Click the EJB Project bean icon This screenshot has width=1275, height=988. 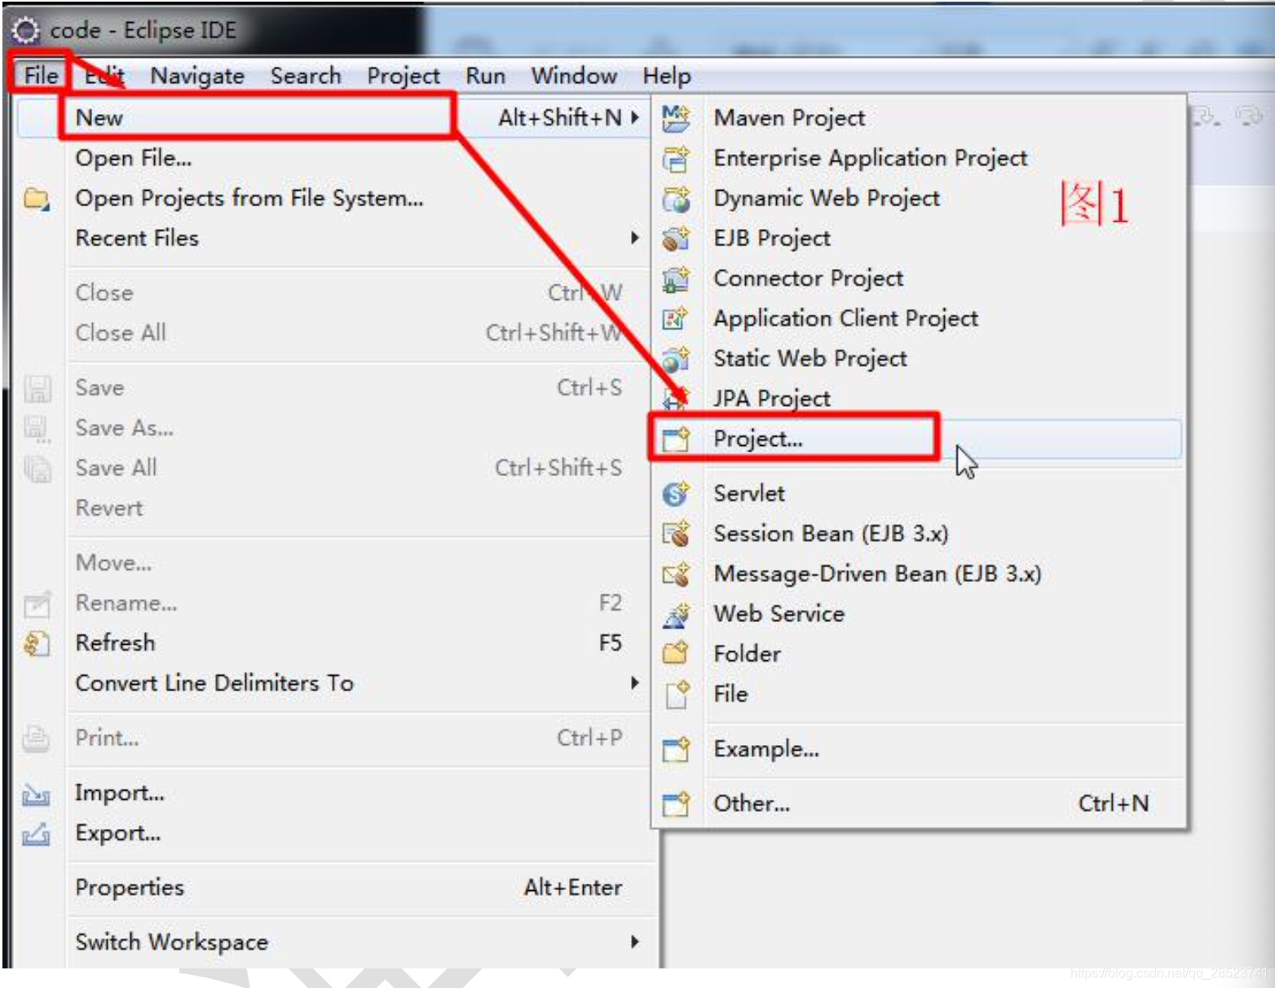pyautogui.click(x=676, y=238)
